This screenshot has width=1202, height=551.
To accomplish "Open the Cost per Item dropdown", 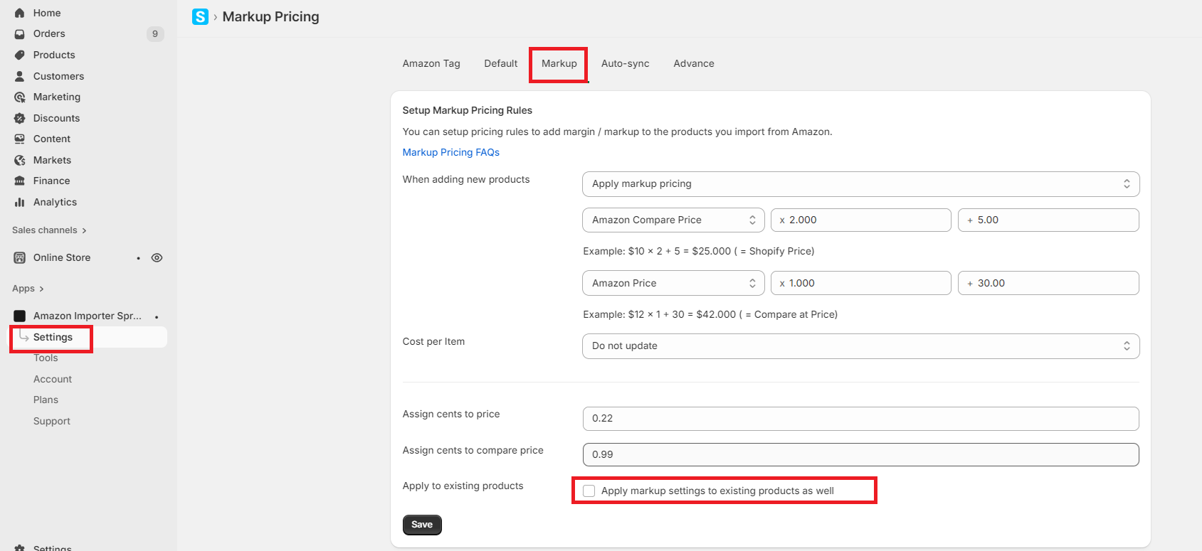I will pyautogui.click(x=860, y=346).
